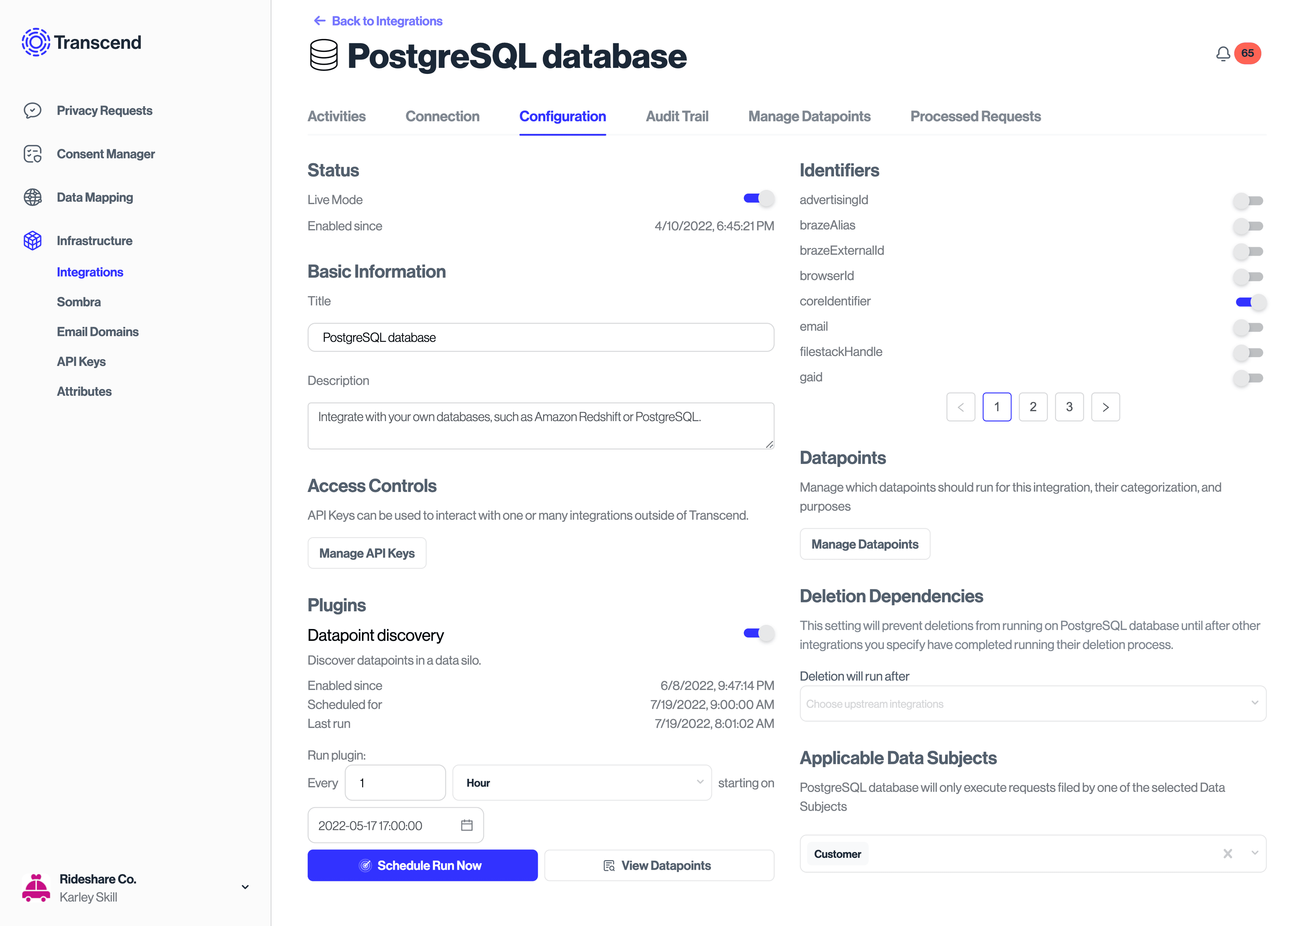The height and width of the screenshot is (926, 1303).
Task: Disable Live Mode
Action: click(759, 198)
